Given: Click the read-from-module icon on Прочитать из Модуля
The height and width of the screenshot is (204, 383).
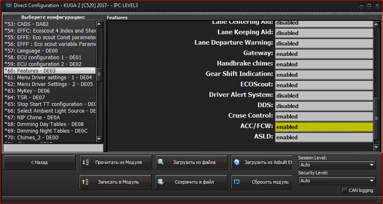Looking at the screenshot, I should [x=85, y=162].
